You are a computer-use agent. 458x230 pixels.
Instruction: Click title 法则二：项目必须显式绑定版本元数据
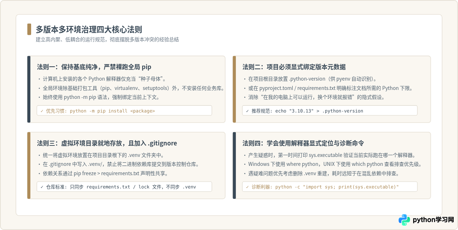[x=294, y=67]
